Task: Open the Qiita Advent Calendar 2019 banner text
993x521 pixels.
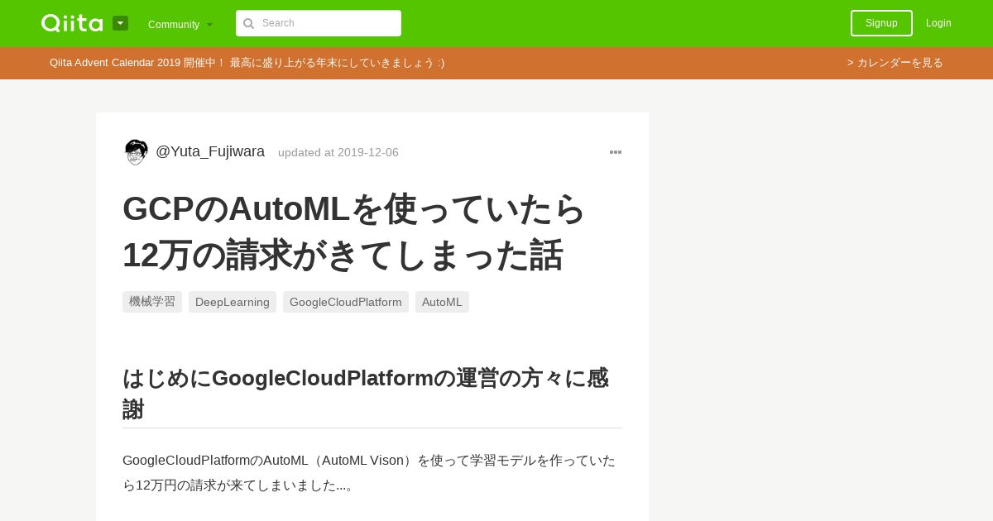Action: [247, 63]
